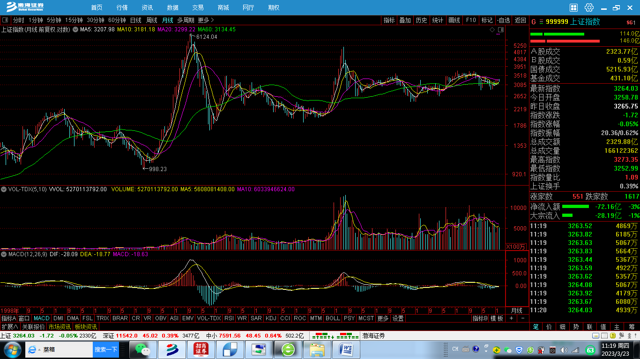Open 模板 template selector
Image resolution: width=640 pixels, height=359 pixels.
tap(497, 318)
